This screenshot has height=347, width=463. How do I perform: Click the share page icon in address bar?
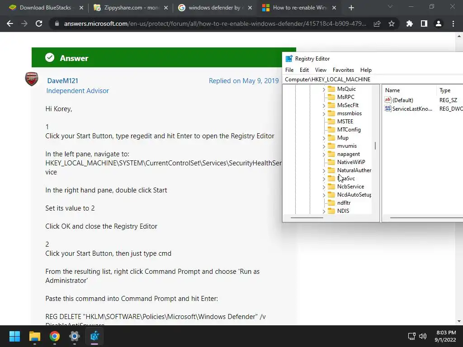(x=377, y=24)
